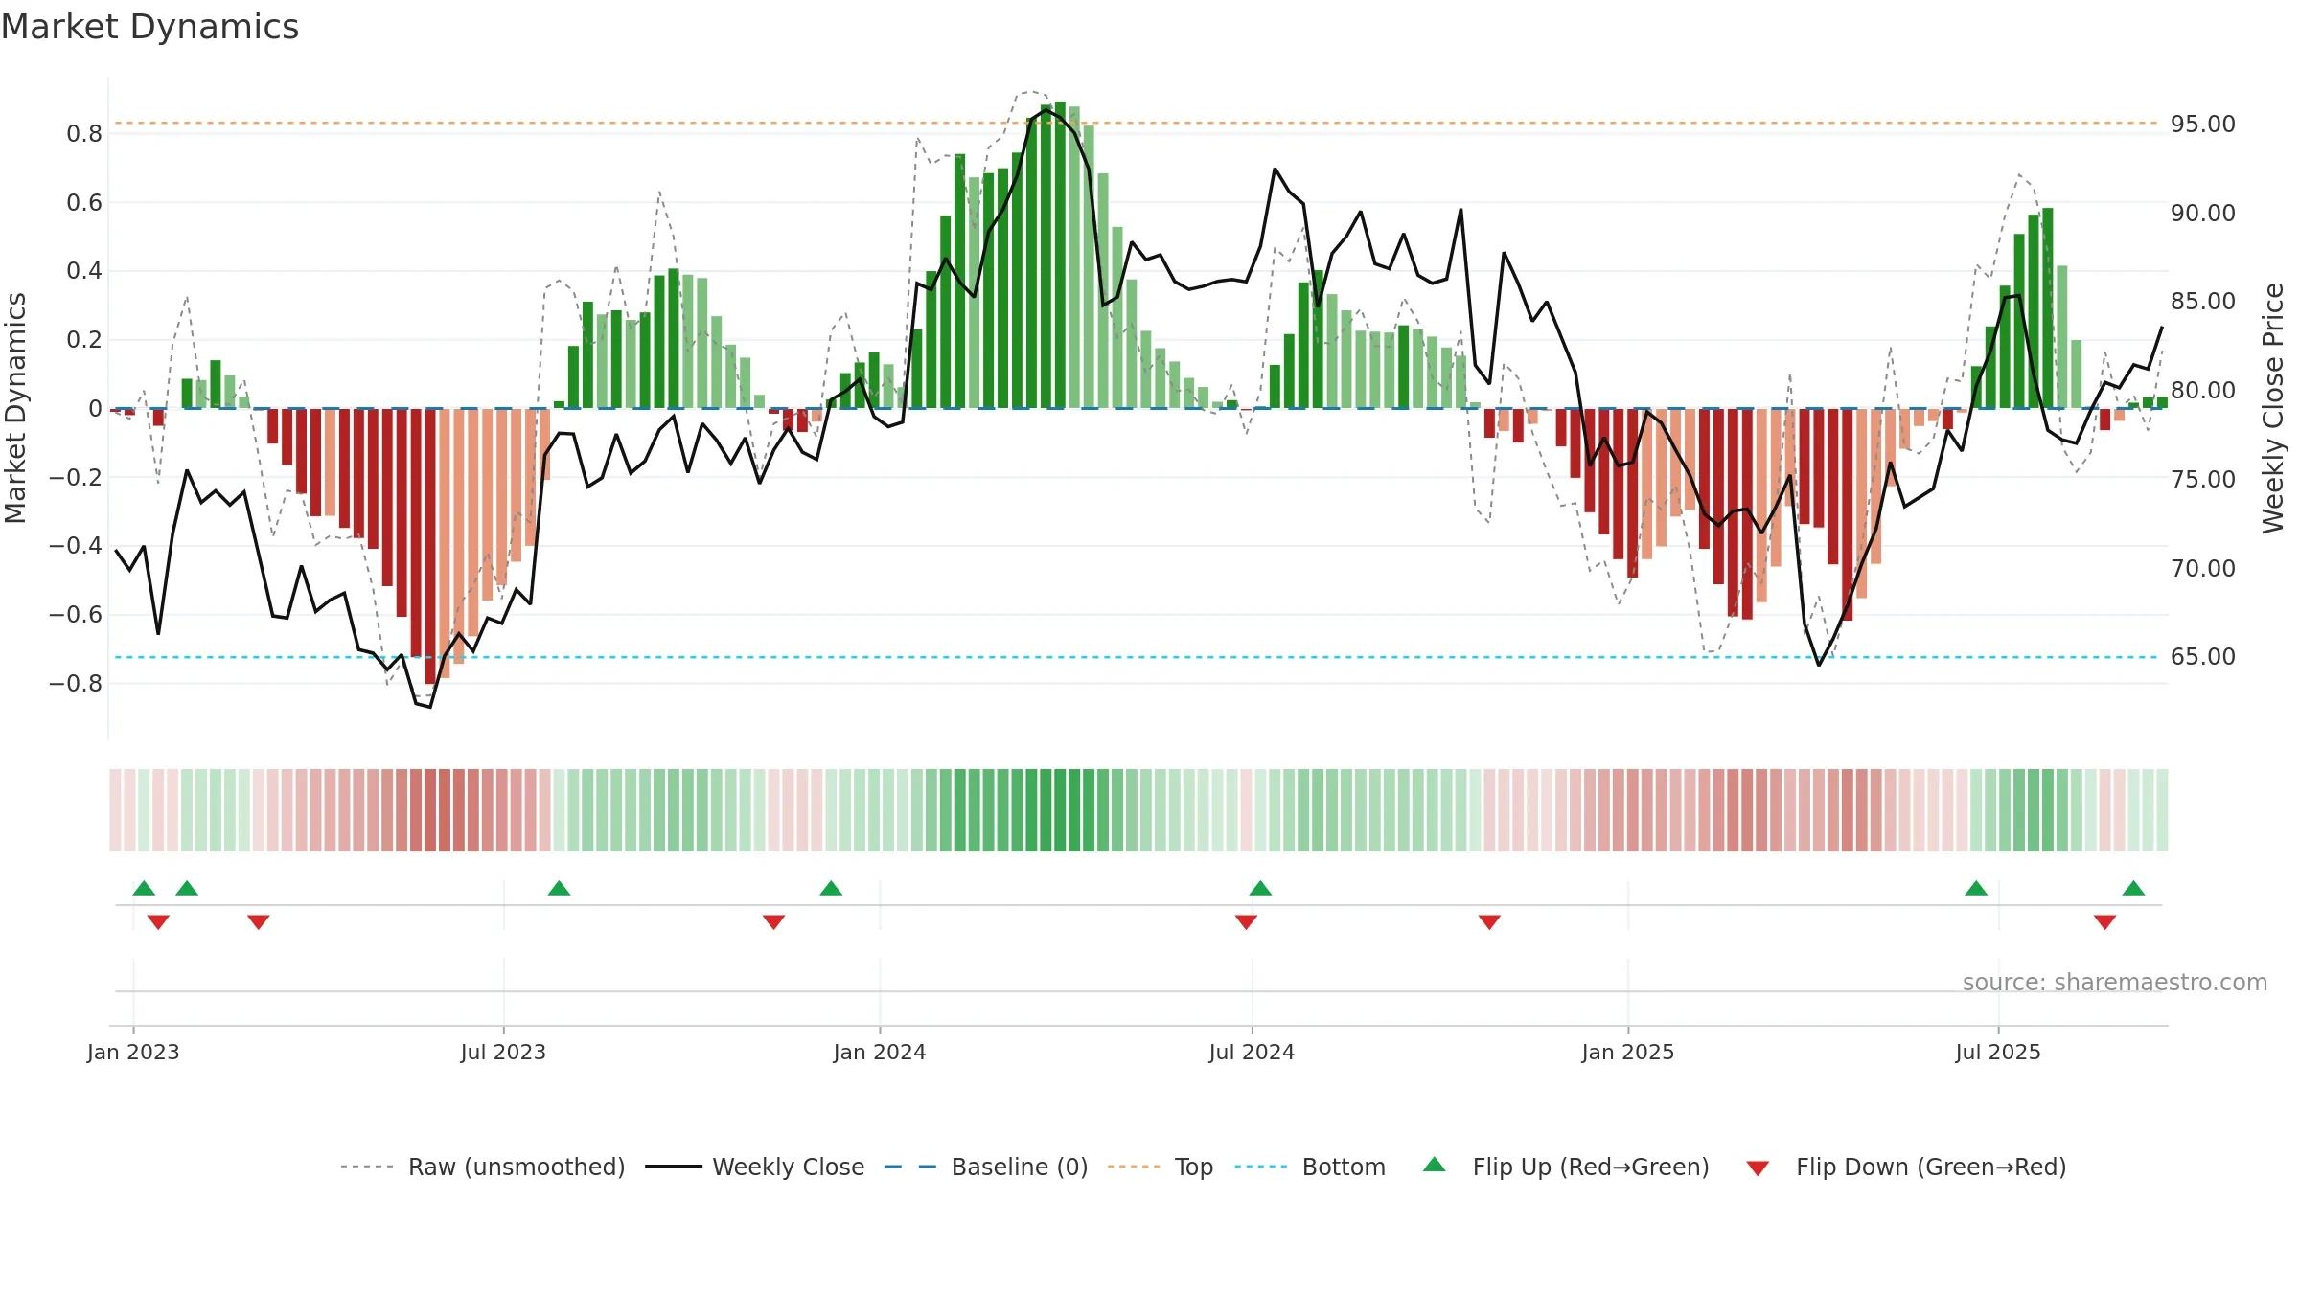Click the 0.8 left axis label
This screenshot has height=1293, width=2300.
click(84, 133)
